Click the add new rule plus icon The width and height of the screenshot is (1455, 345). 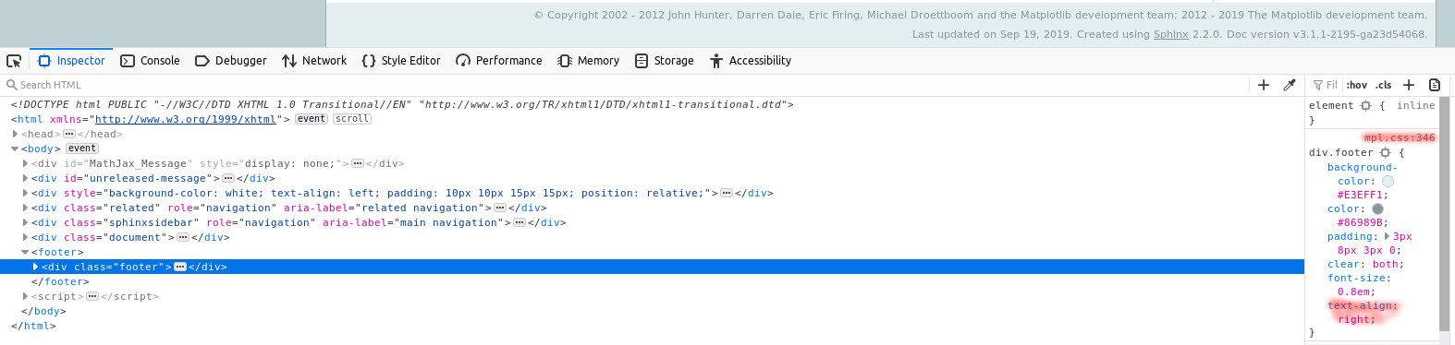pos(1409,85)
